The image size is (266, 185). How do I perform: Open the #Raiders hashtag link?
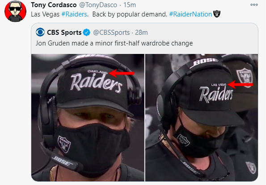click(x=74, y=14)
